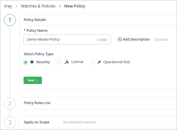Screen dimensions: 177x130
Task: Click the gavel License icon
Action: coord(67,62)
